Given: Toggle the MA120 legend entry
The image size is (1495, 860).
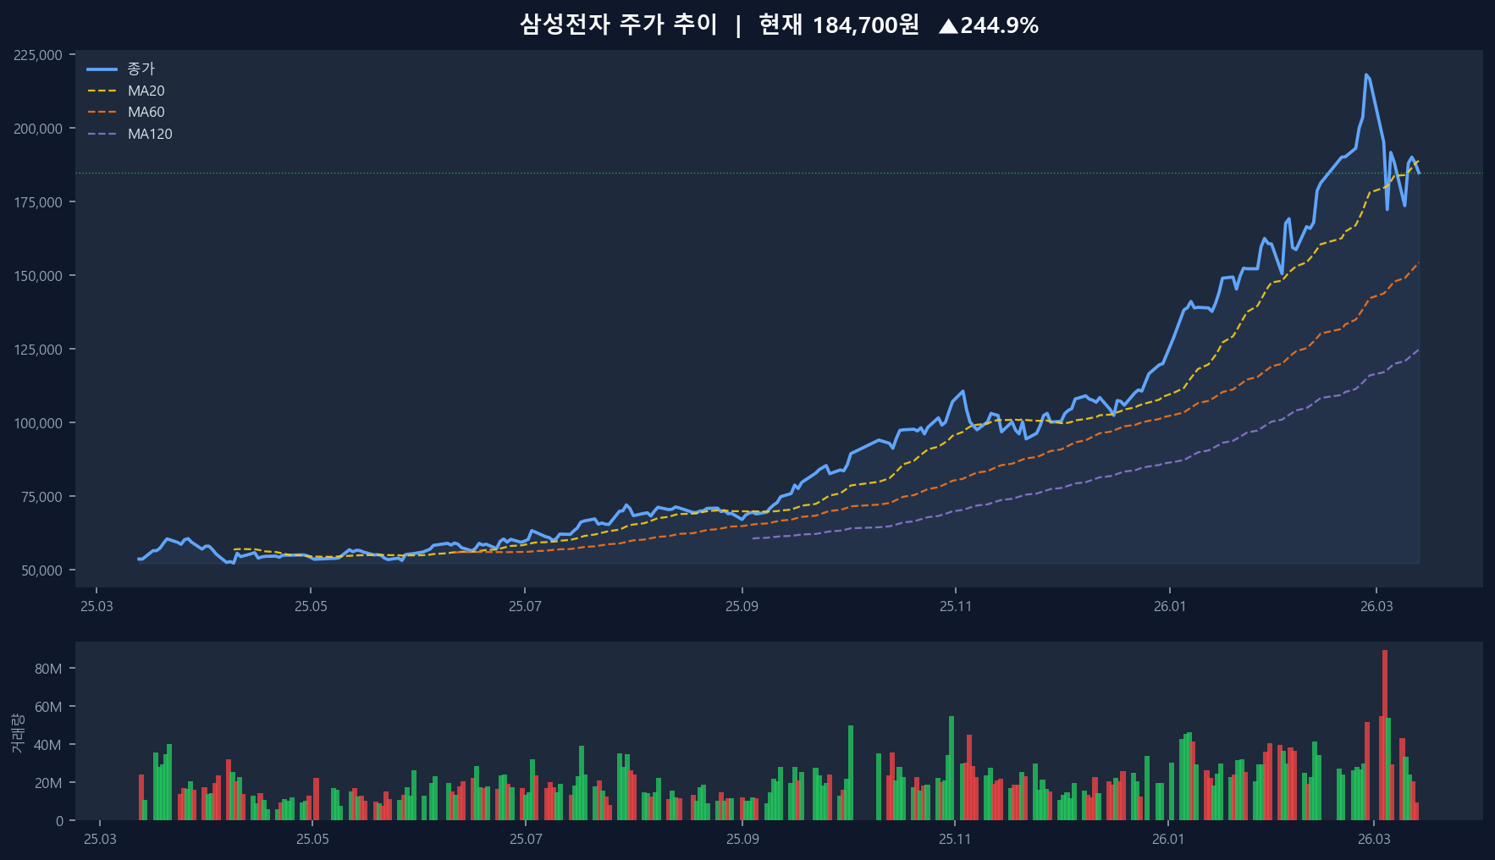Looking at the screenshot, I should tap(150, 134).
